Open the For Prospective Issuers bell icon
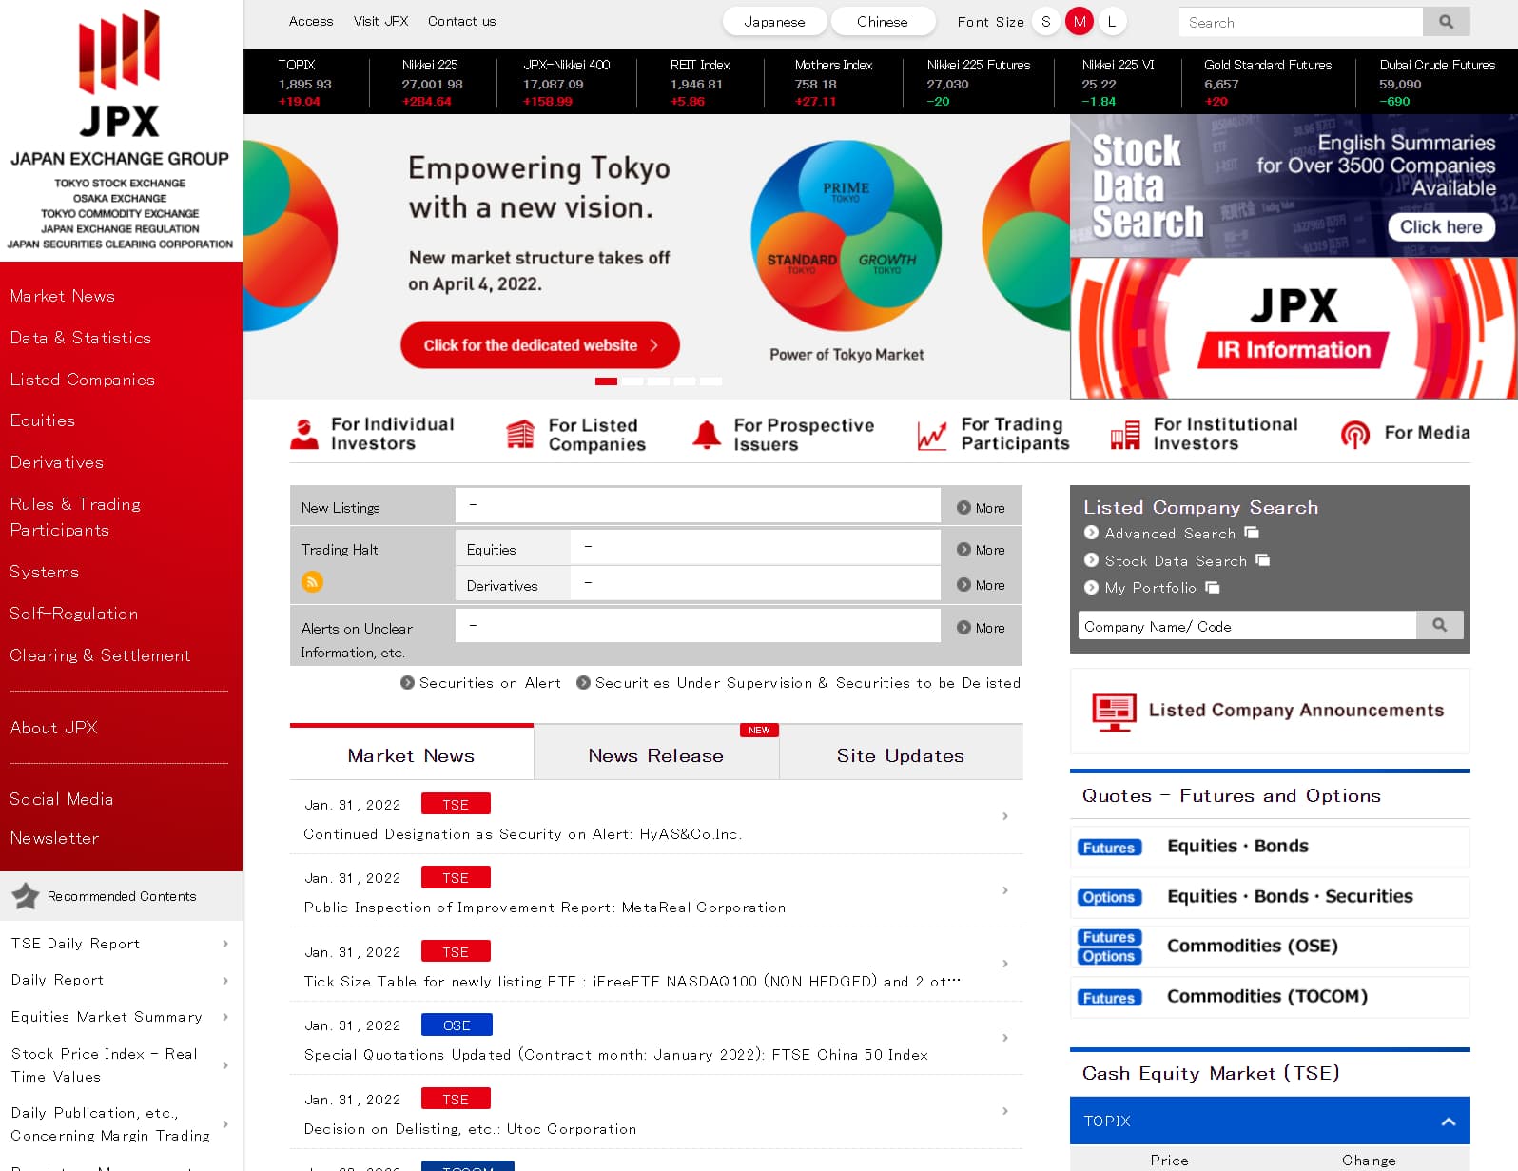The height and width of the screenshot is (1171, 1518). click(706, 434)
